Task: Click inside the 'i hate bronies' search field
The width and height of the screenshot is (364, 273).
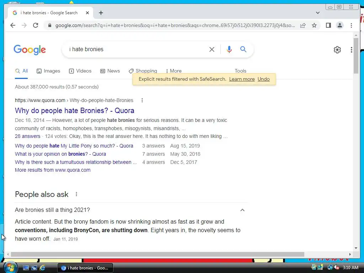Action: [x=137, y=49]
